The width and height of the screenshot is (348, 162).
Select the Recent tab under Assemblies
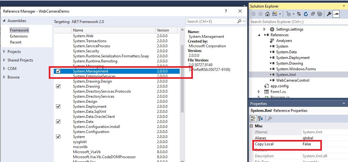click(x=16, y=42)
